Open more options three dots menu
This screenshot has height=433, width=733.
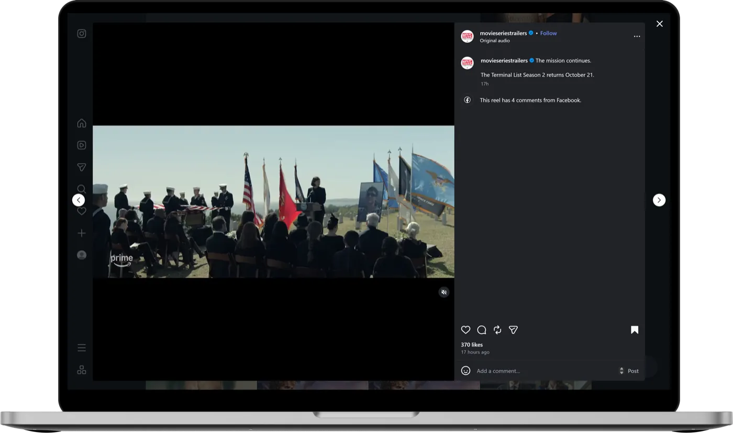tap(637, 37)
